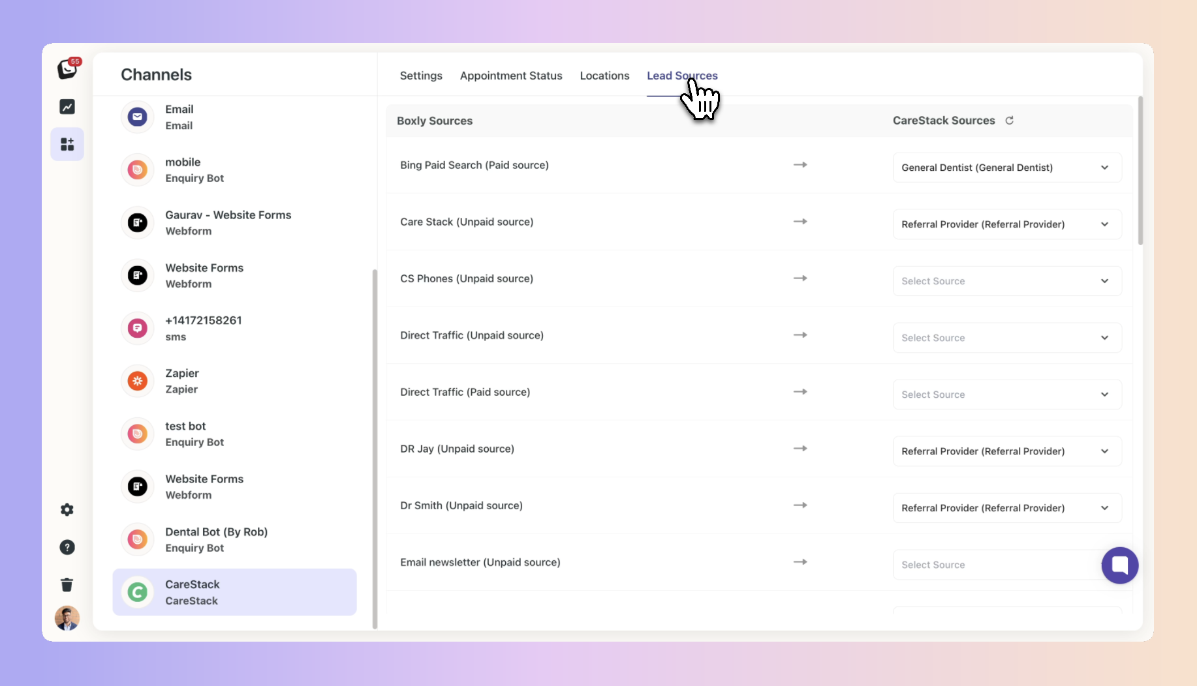This screenshot has height=686, width=1197.
Task: Select the Zapier channel name
Action: coord(182,373)
